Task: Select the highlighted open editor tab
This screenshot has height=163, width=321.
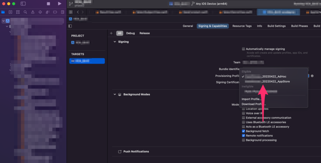Action: (278, 12)
